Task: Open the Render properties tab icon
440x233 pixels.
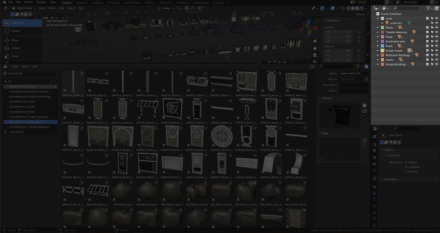Action: [374, 145]
